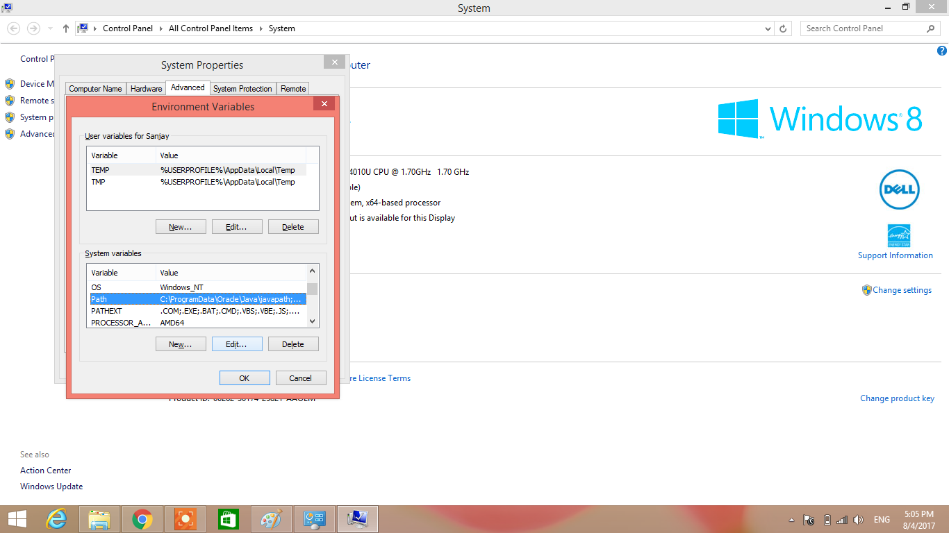The width and height of the screenshot is (949, 533).
Task: Check battery status in the system tray
Action: 827,520
